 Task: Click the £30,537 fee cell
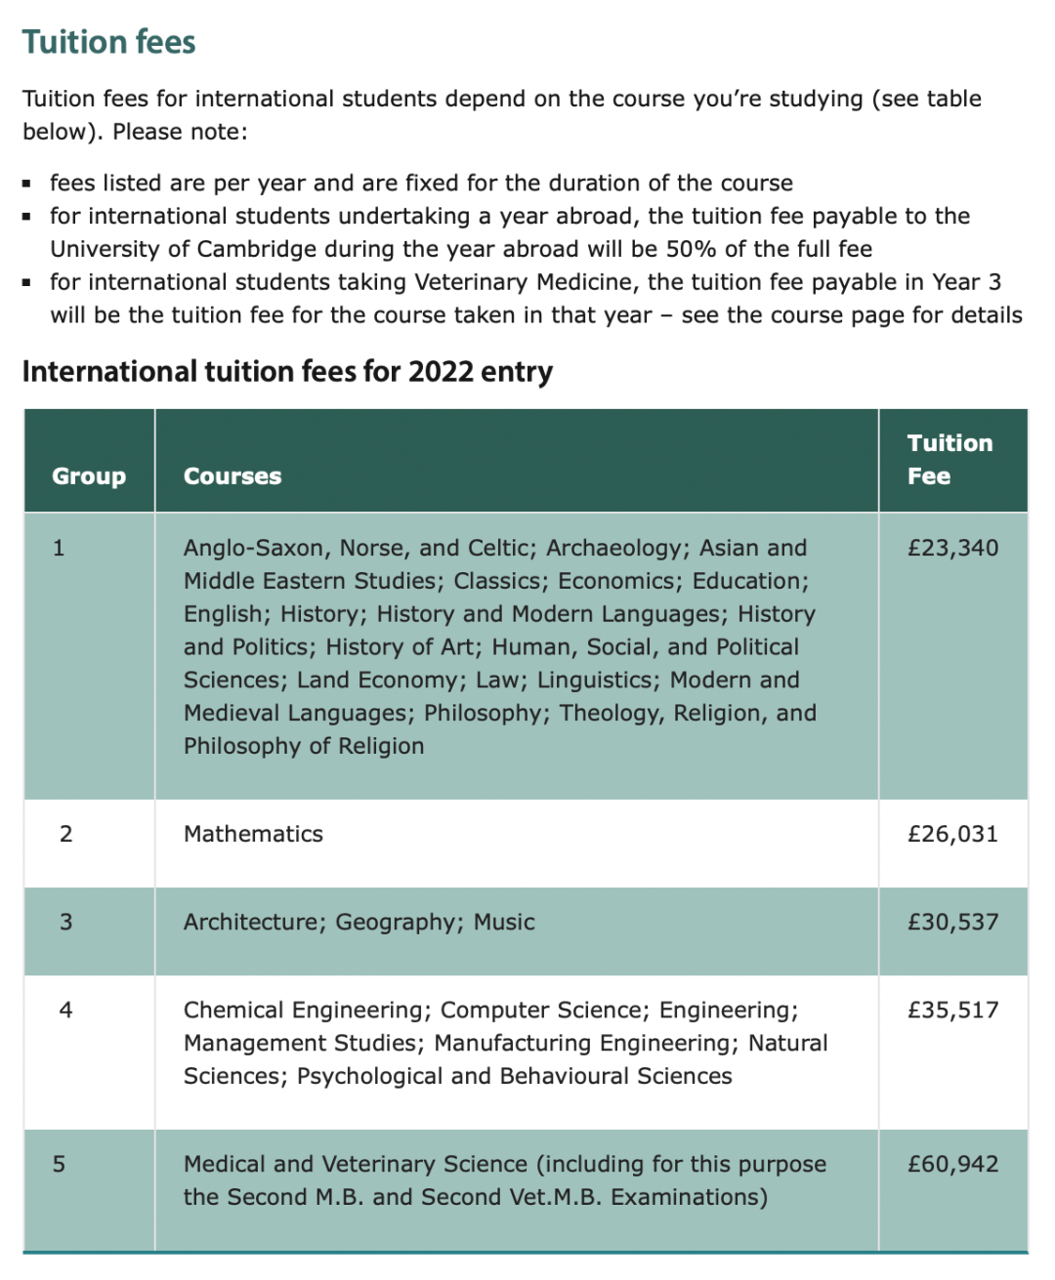click(x=953, y=922)
